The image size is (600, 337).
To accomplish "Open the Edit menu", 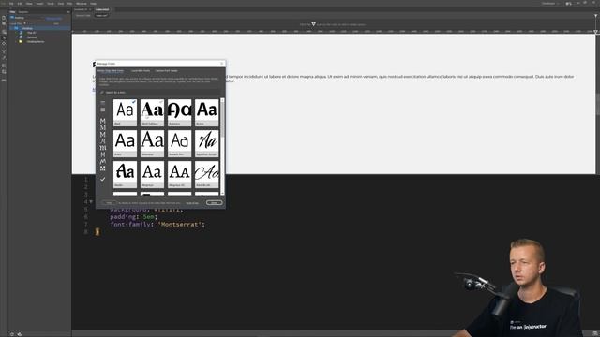I will [20, 4].
